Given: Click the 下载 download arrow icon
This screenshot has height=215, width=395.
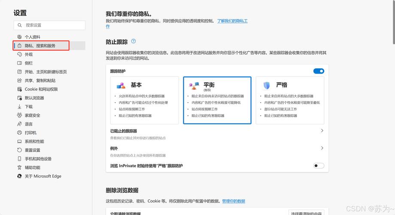Looking at the screenshot, I should tap(19, 107).
